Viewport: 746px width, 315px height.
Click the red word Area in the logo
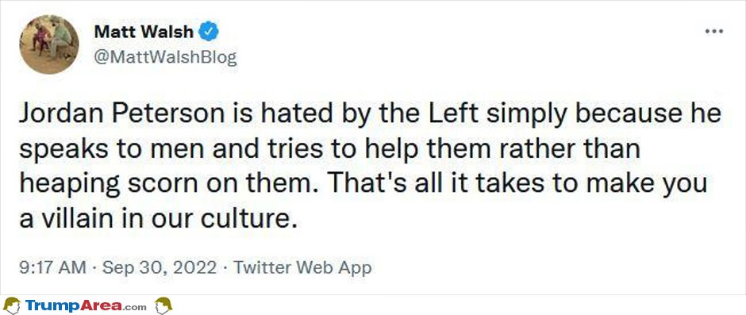click(x=102, y=305)
